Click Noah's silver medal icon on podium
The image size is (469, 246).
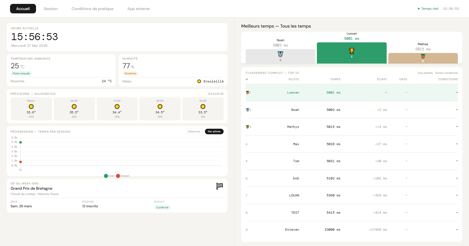click(x=280, y=54)
